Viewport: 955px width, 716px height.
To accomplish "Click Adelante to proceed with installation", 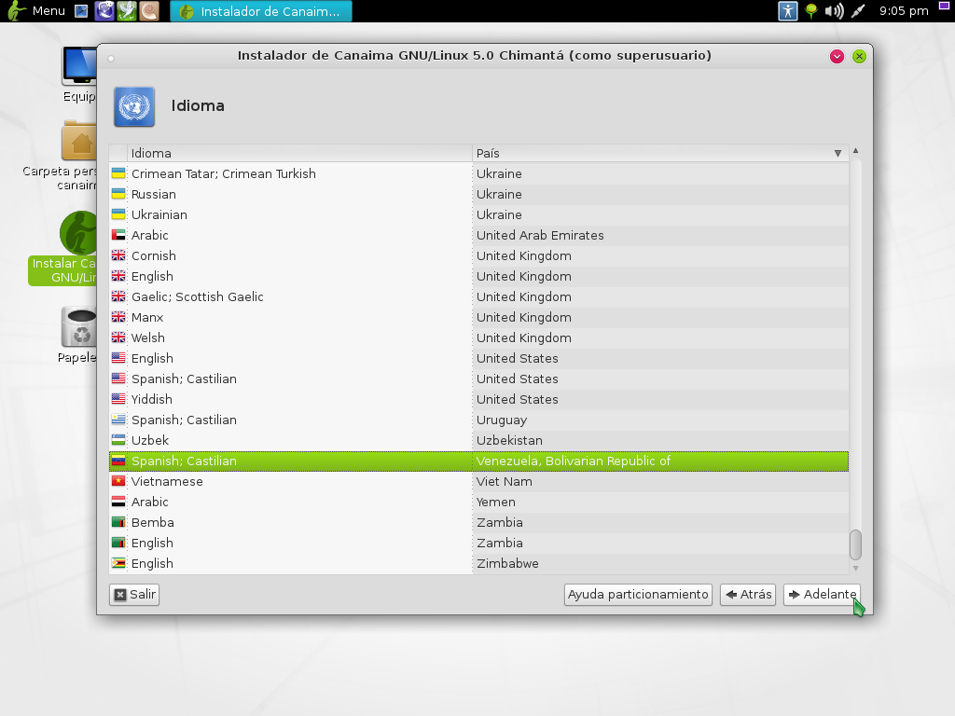I will coord(822,594).
